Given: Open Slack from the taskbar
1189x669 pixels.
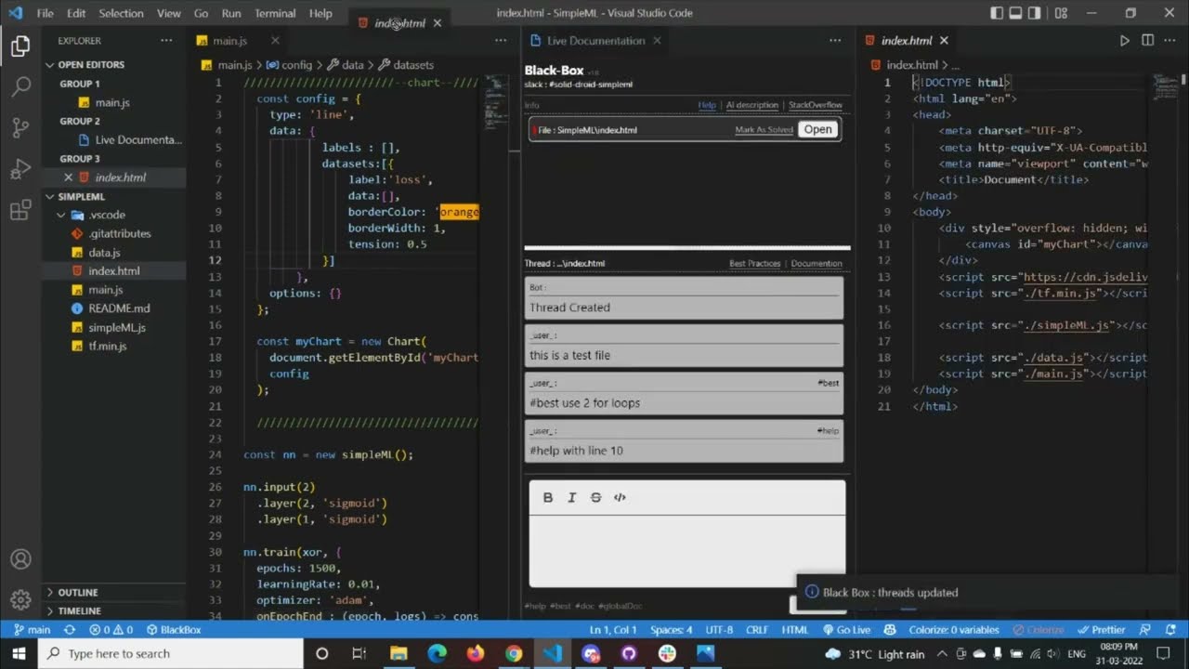Looking at the screenshot, I should coord(667,653).
